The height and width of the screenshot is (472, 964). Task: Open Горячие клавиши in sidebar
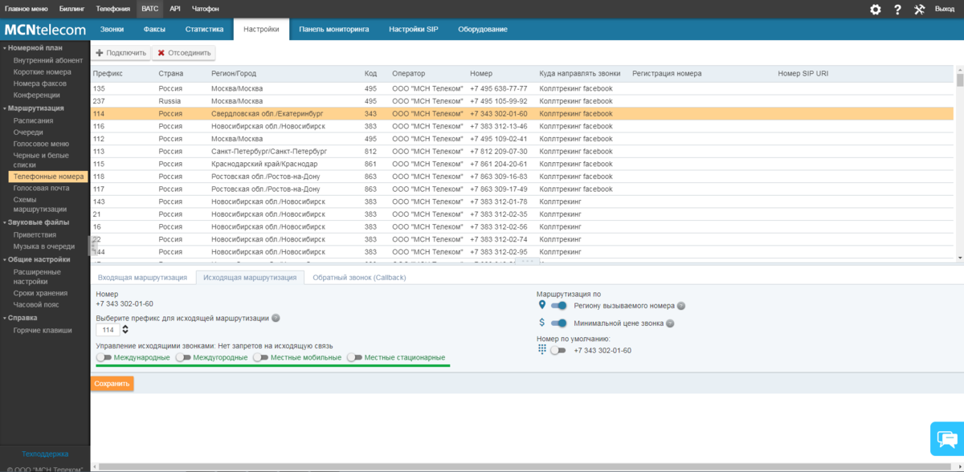pos(42,329)
